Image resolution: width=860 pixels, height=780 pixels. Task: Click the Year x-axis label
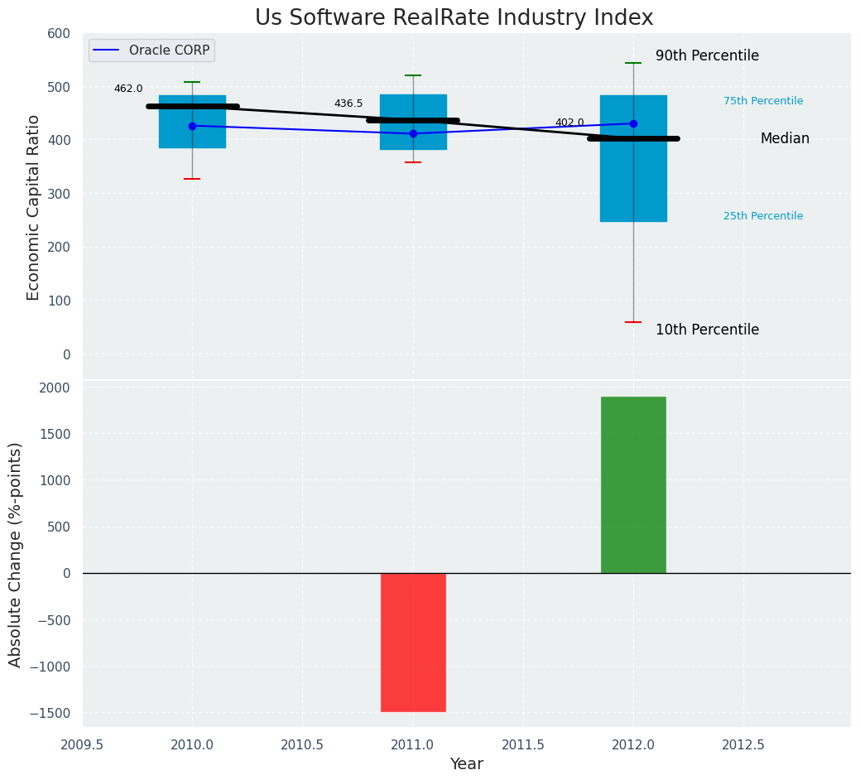pyautogui.click(x=466, y=764)
